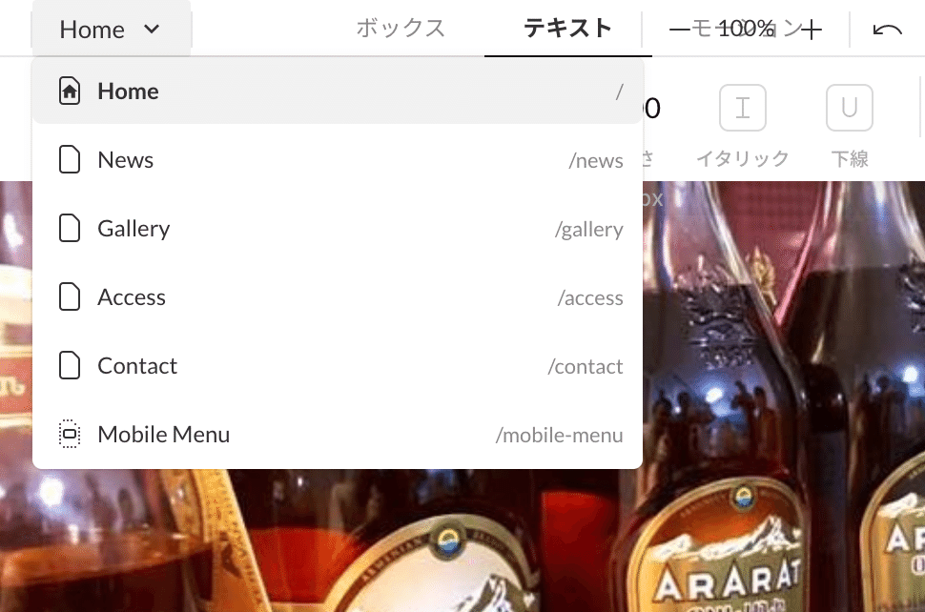Switch to the テキスト tab

point(567,29)
